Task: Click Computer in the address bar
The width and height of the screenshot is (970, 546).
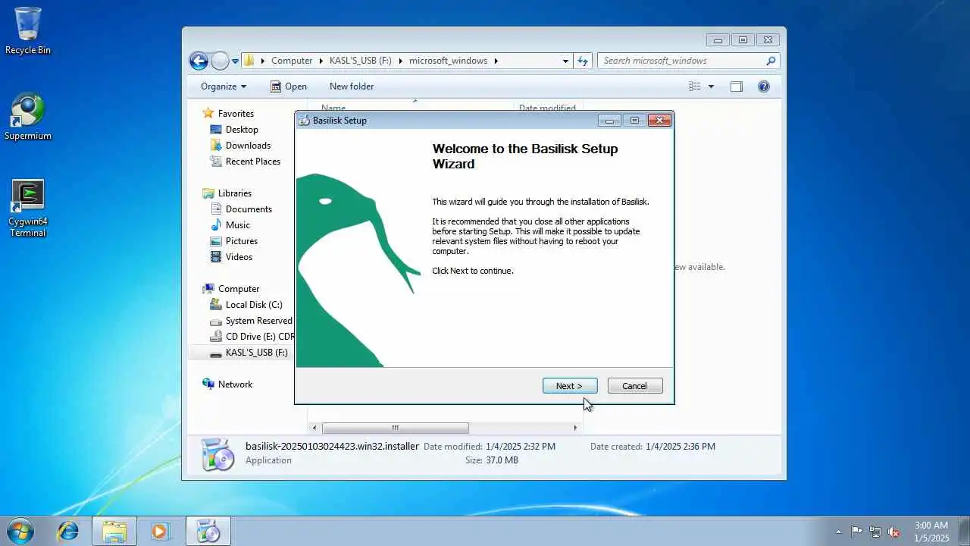Action: click(x=292, y=61)
